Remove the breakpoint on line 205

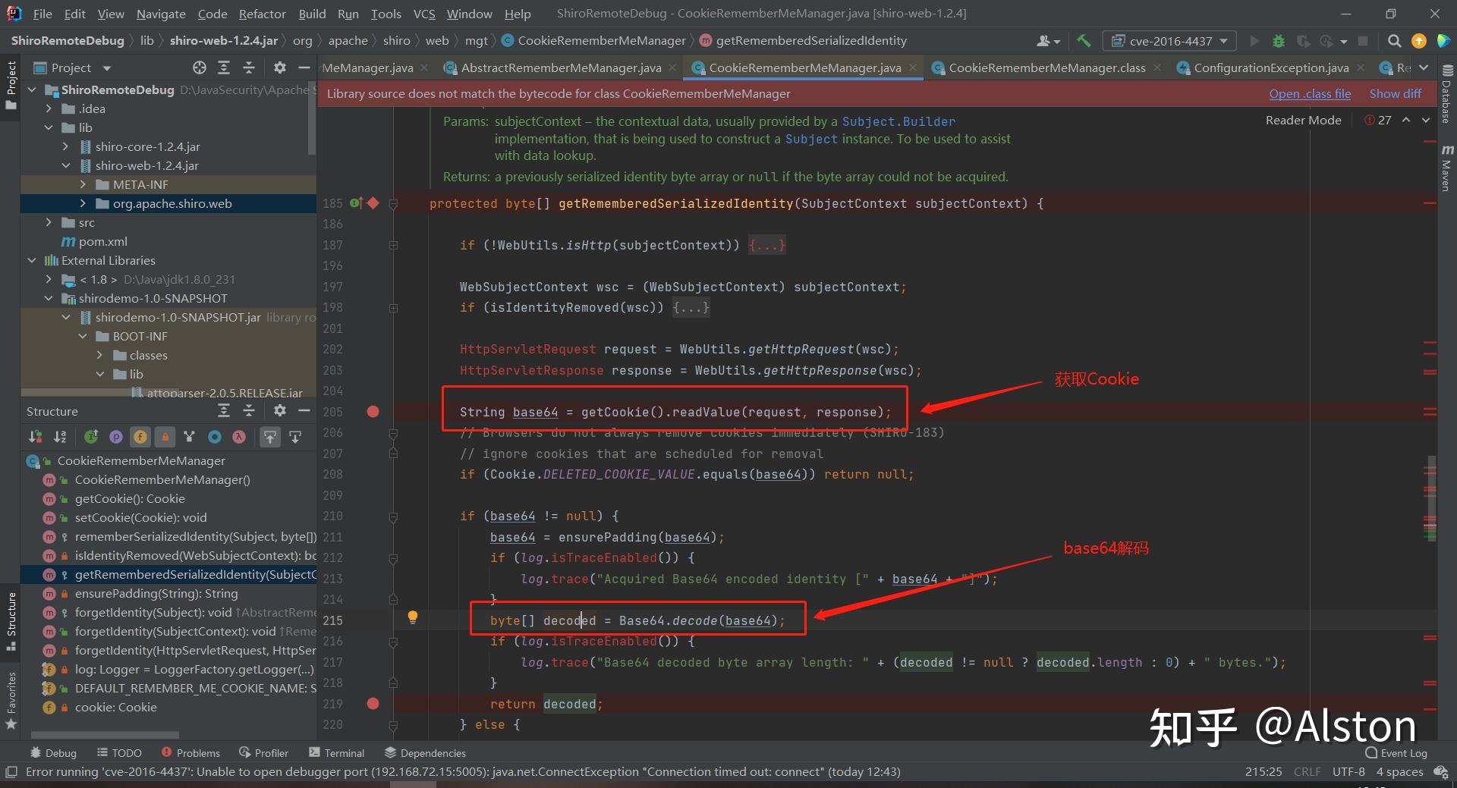(x=373, y=412)
